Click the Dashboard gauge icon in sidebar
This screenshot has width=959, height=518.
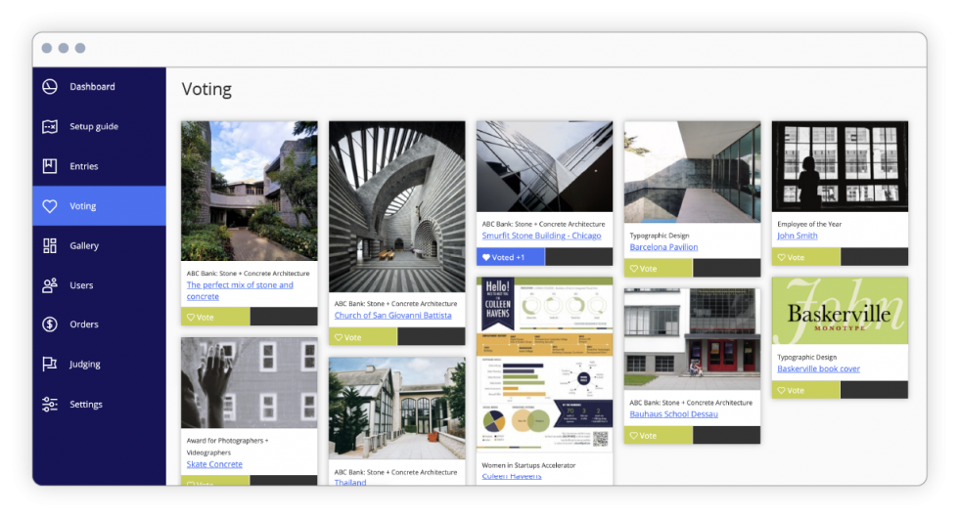pos(50,87)
